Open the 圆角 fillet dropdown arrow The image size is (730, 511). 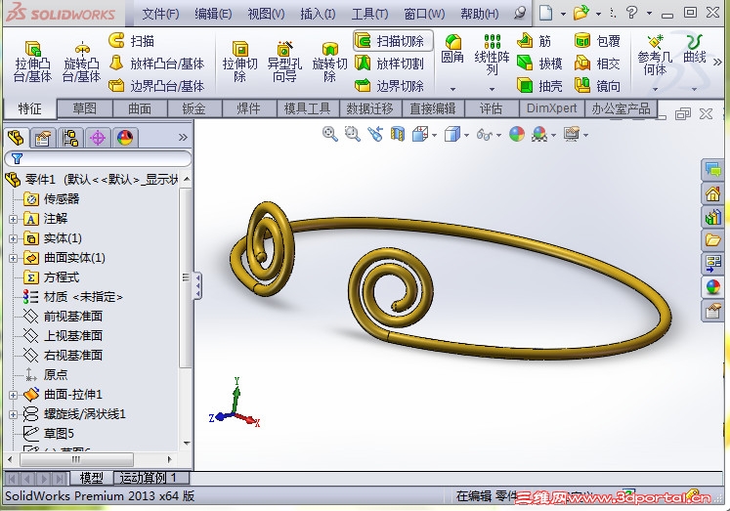(x=452, y=89)
